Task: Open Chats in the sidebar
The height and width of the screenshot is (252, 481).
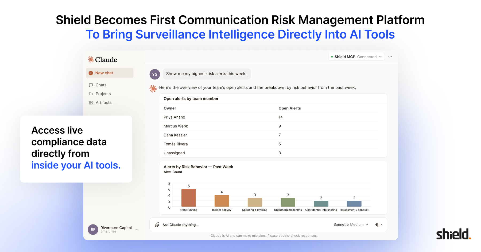Action: click(101, 85)
